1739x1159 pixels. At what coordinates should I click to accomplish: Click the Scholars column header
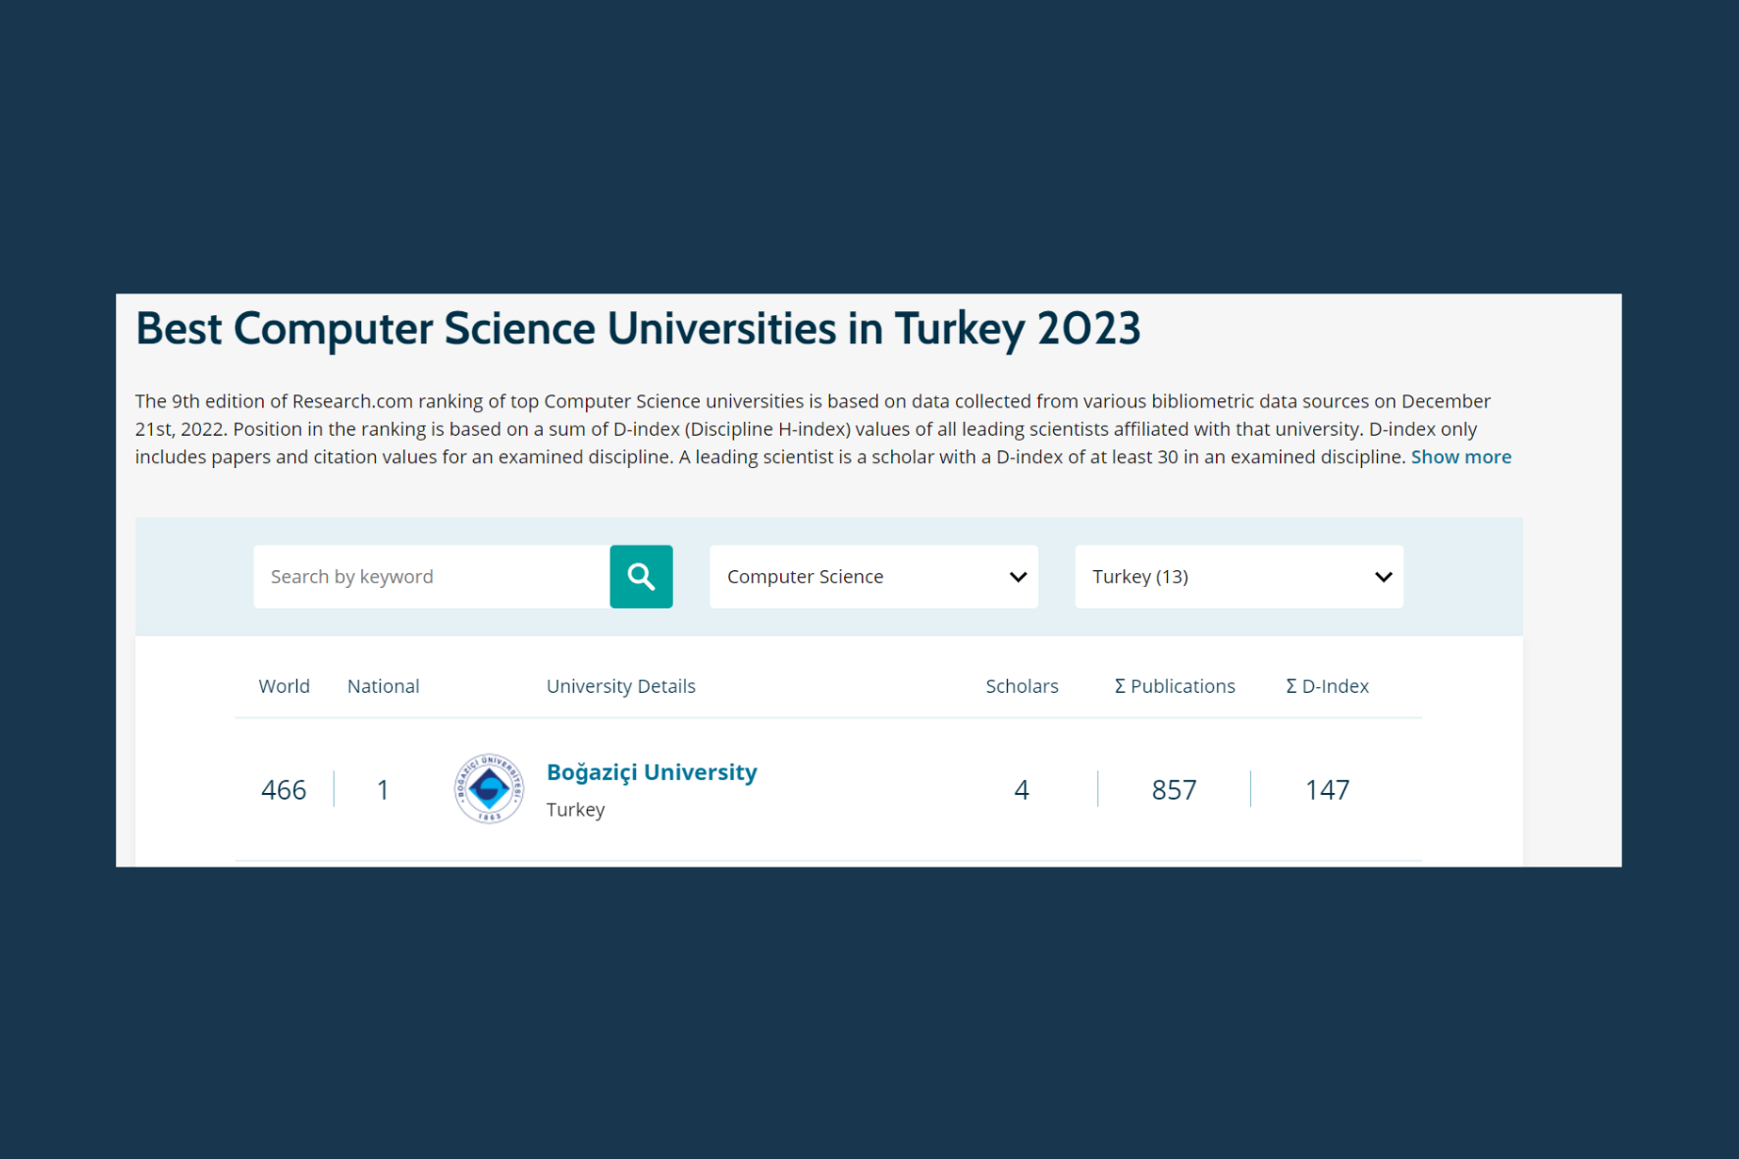pyautogui.click(x=1022, y=686)
